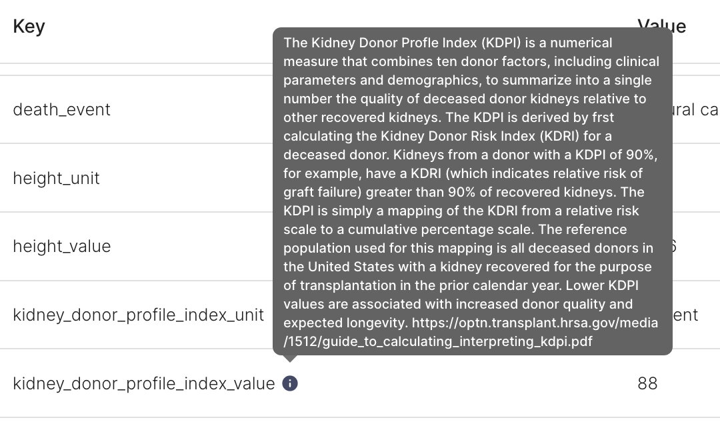Click the info icon beside kidney_donor_profile_index_value

(290, 383)
